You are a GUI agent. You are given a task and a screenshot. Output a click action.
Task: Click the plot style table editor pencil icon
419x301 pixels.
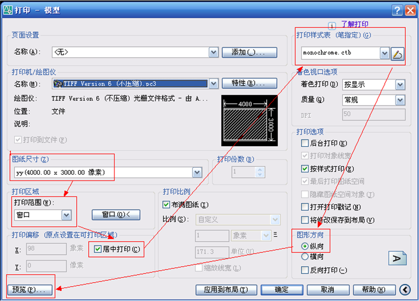(x=398, y=54)
